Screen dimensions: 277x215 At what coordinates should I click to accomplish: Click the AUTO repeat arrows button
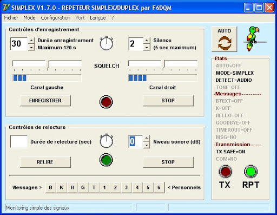[224, 39]
